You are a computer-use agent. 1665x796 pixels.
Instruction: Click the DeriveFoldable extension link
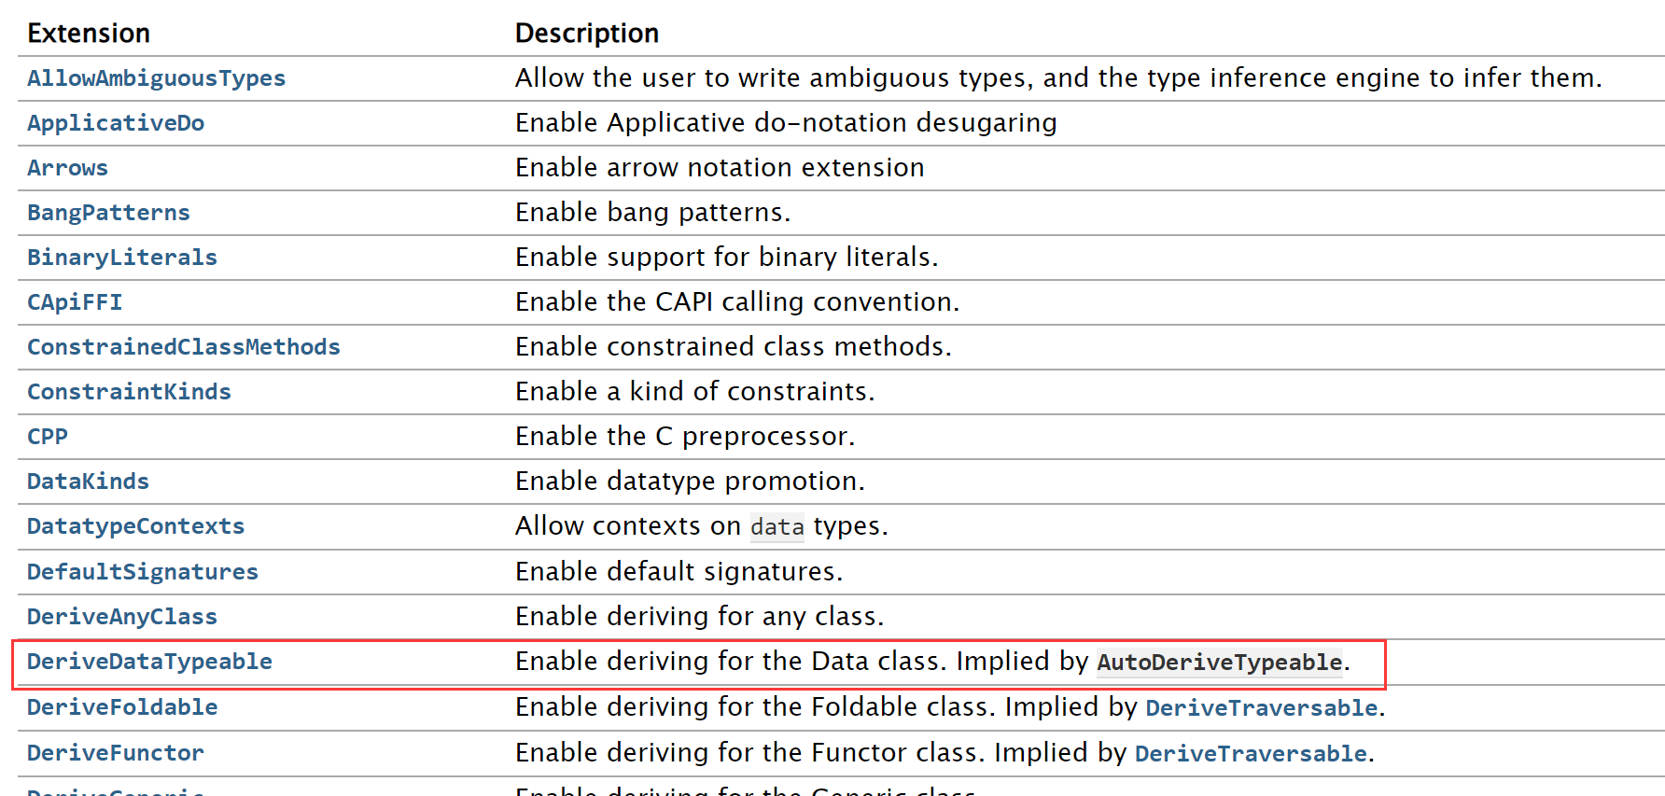point(122,707)
